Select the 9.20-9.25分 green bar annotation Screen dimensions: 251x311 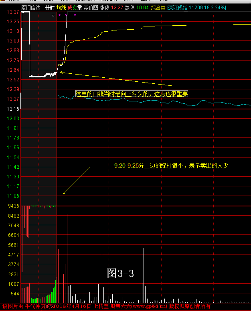tap(171, 165)
